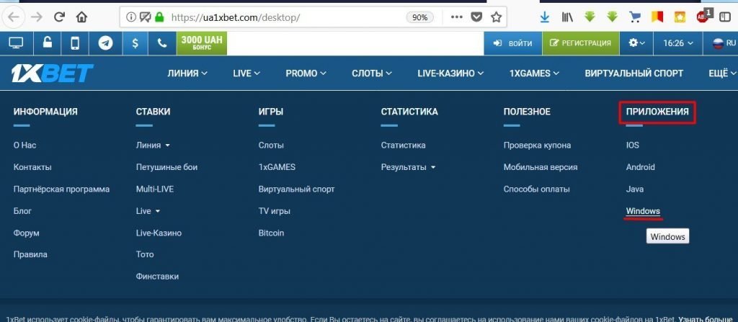
Task: Open the Java application link
Action: (x=634, y=189)
